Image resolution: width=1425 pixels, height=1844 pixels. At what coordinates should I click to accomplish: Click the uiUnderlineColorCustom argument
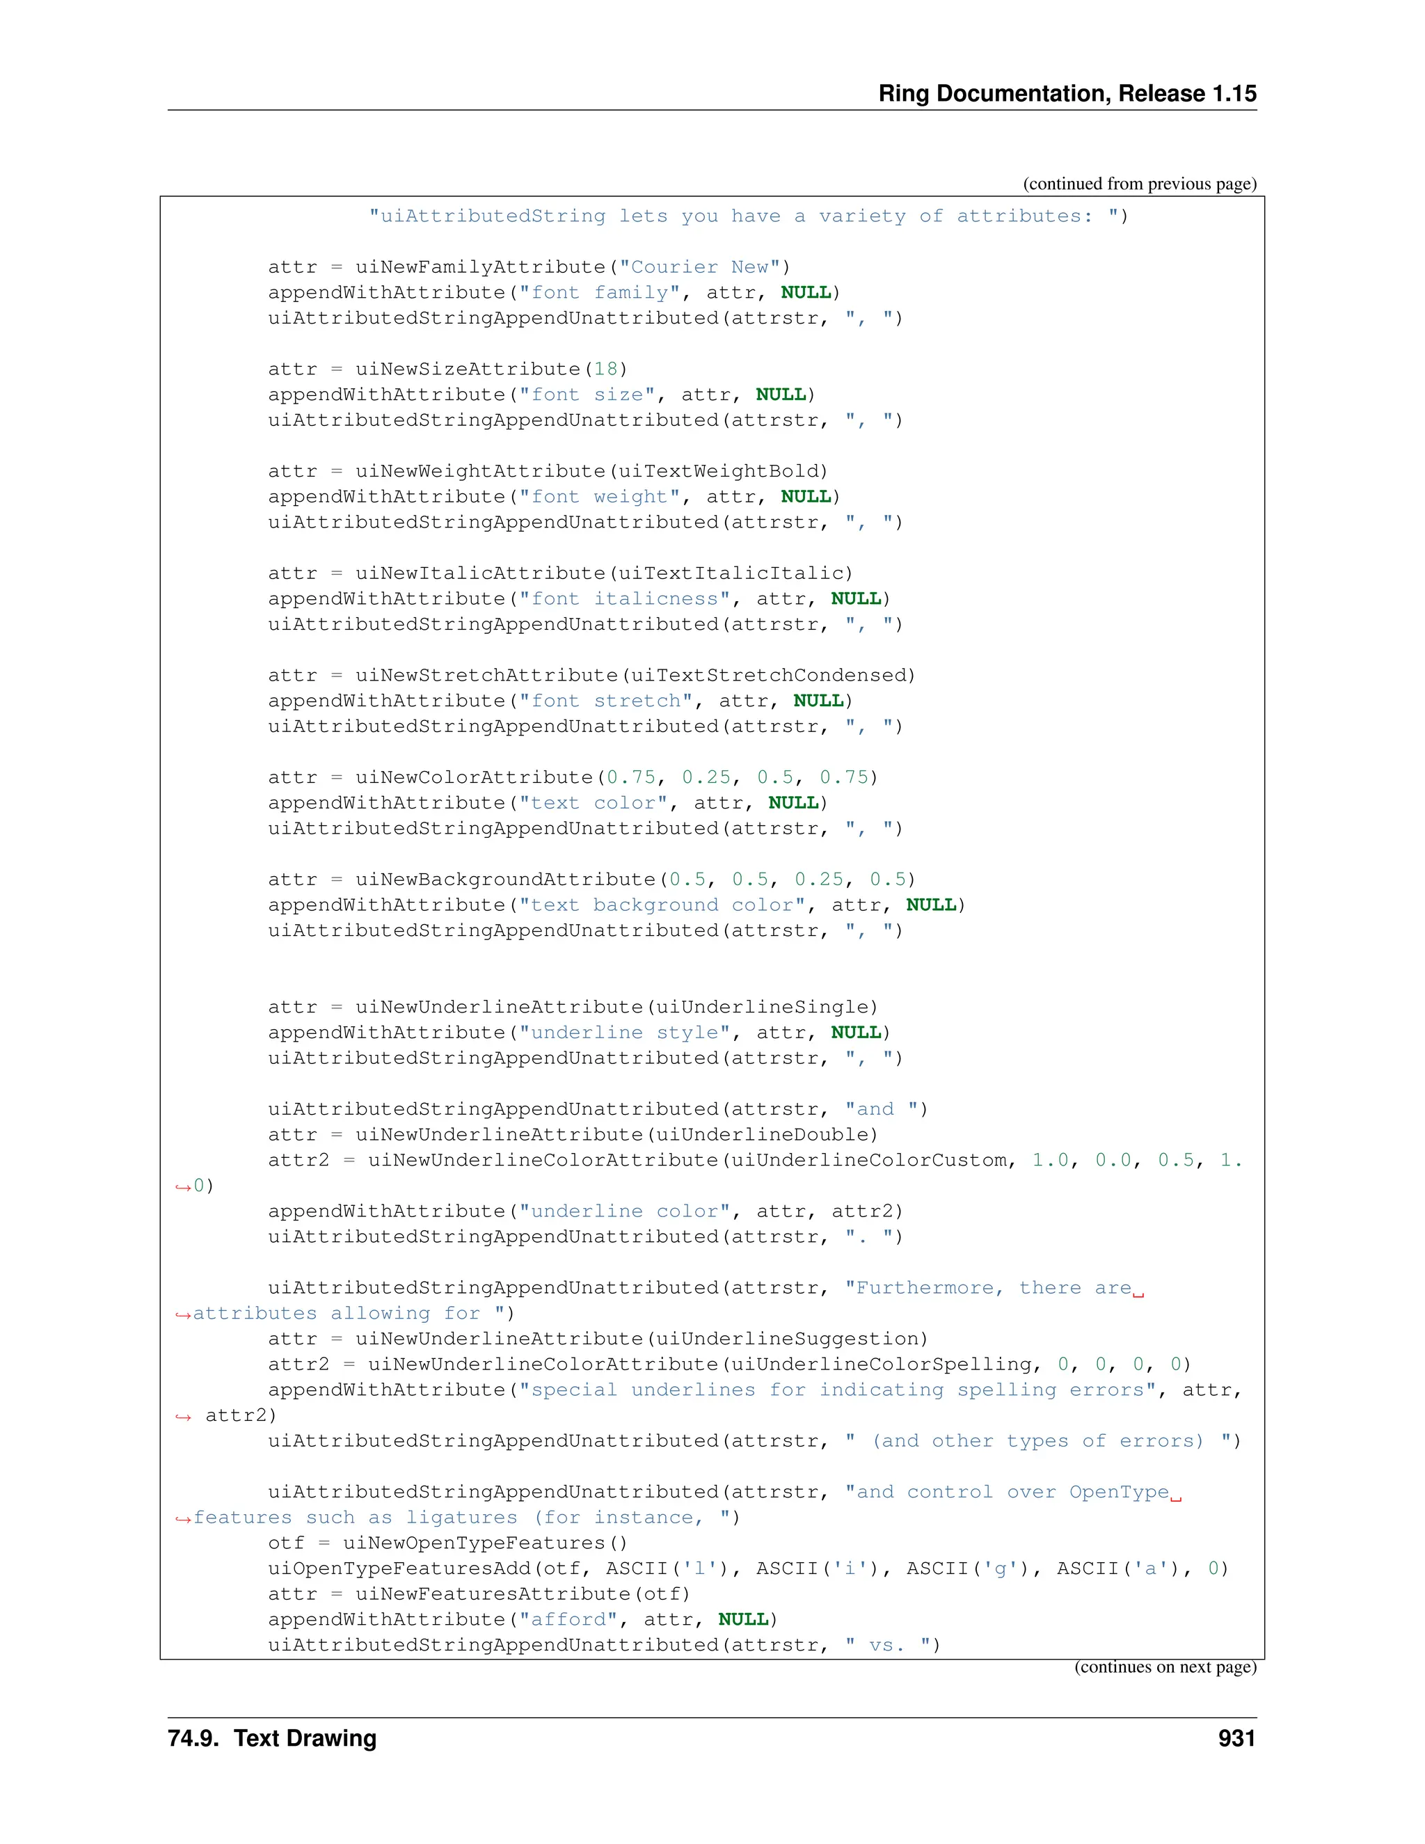868,1160
